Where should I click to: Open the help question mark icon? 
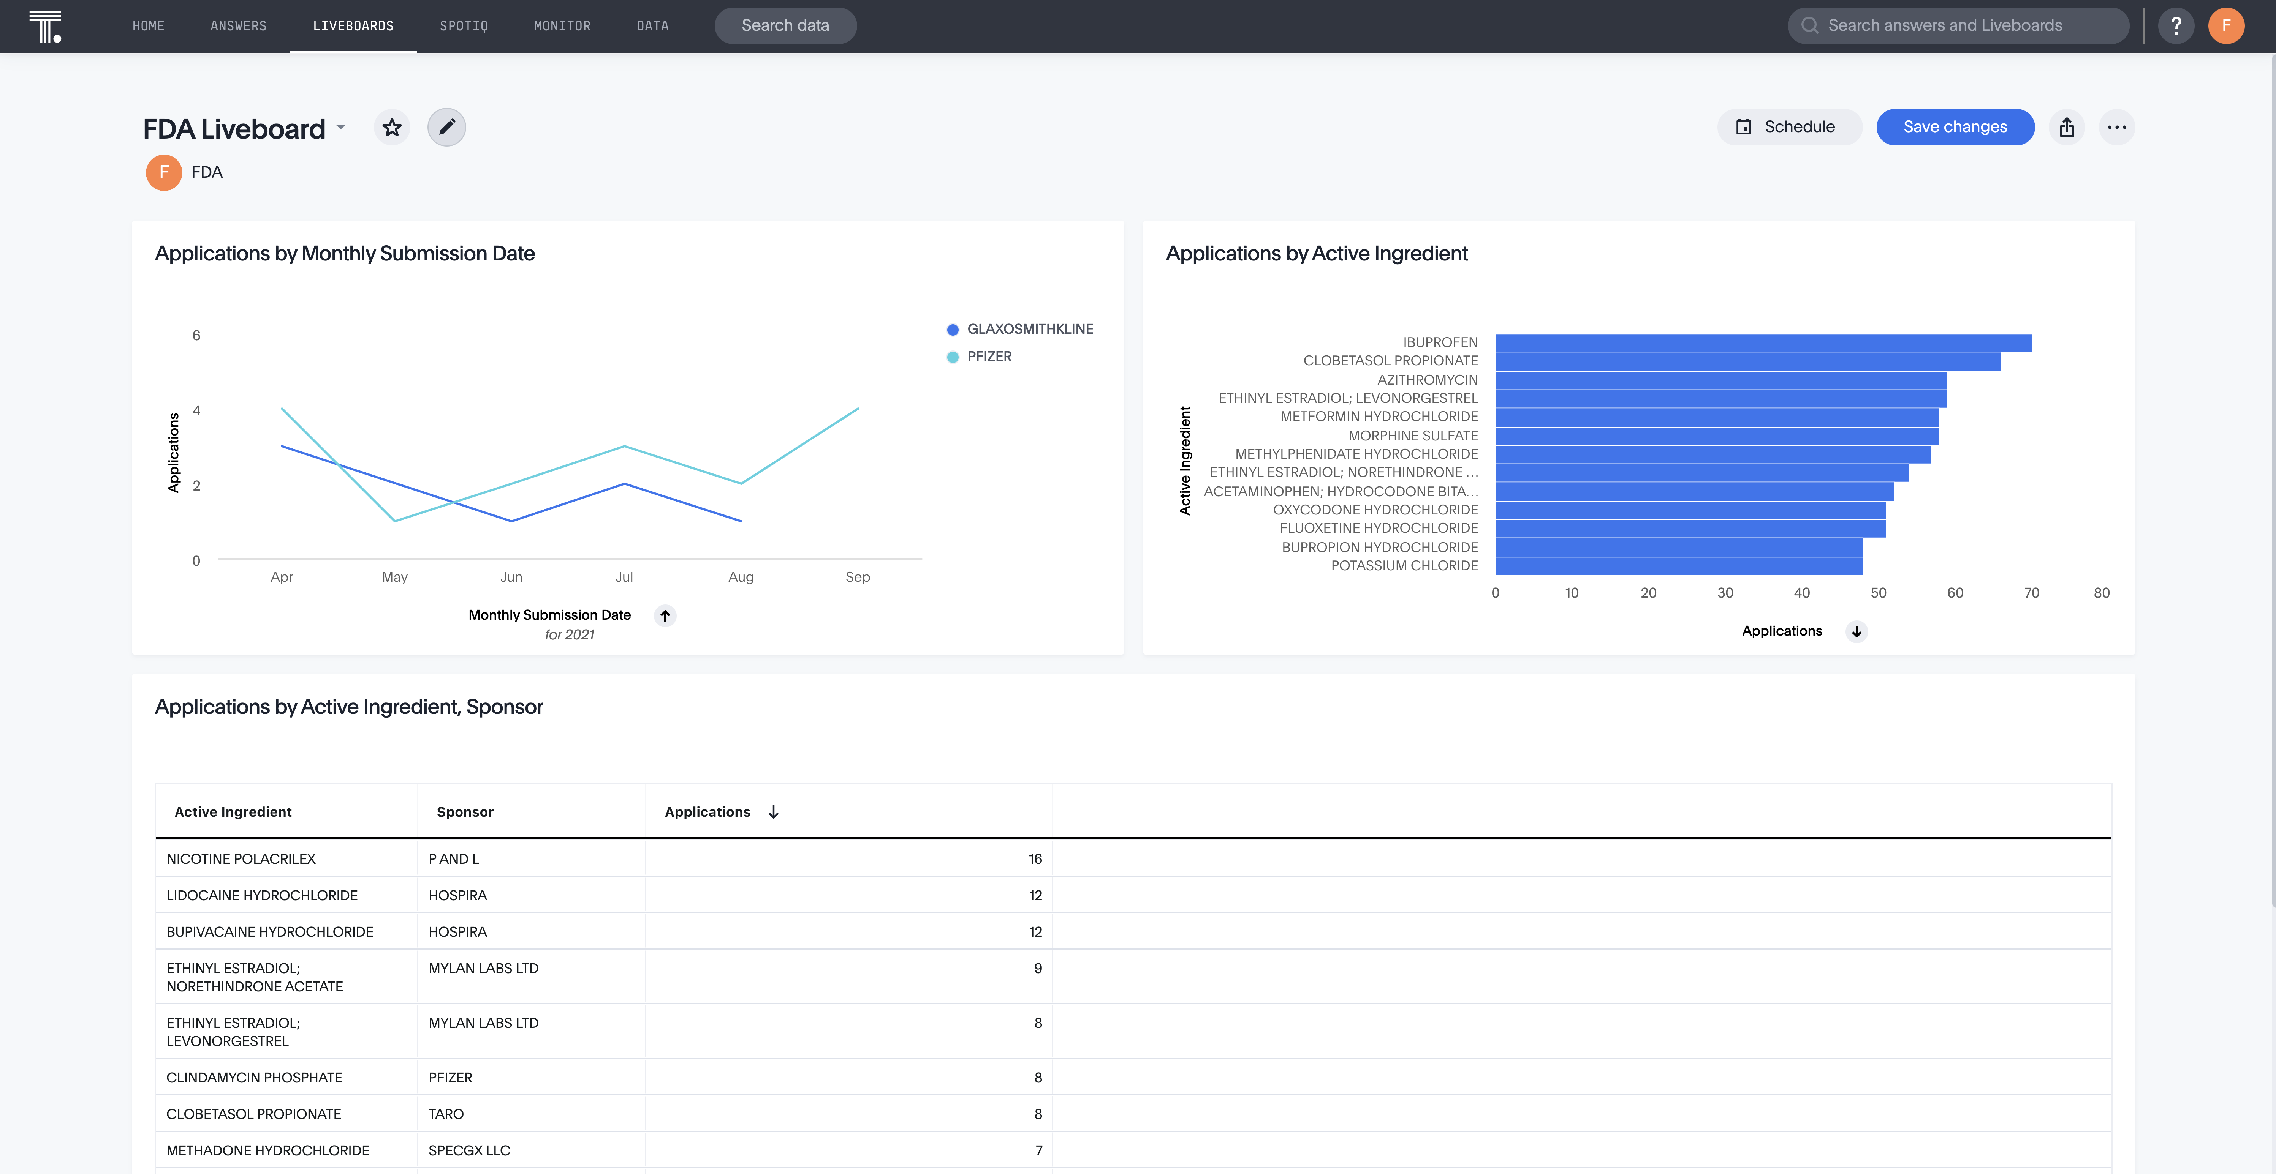[2176, 25]
